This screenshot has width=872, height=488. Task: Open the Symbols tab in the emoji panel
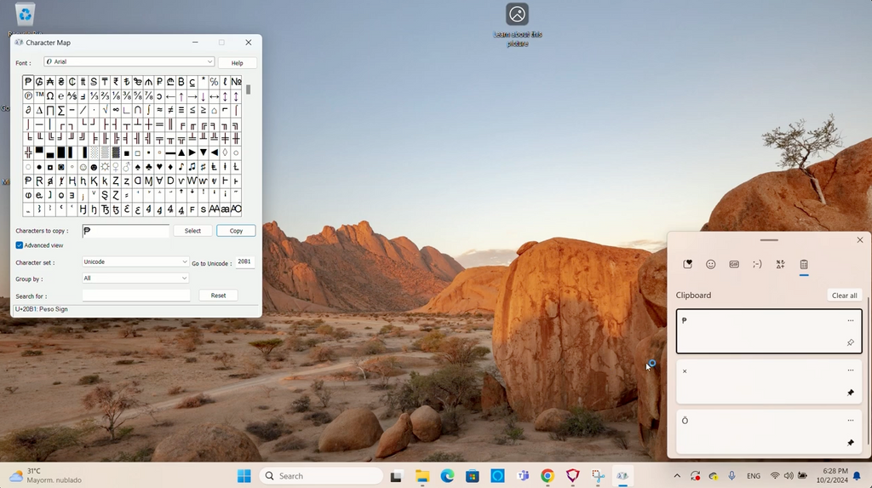pyautogui.click(x=780, y=265)
